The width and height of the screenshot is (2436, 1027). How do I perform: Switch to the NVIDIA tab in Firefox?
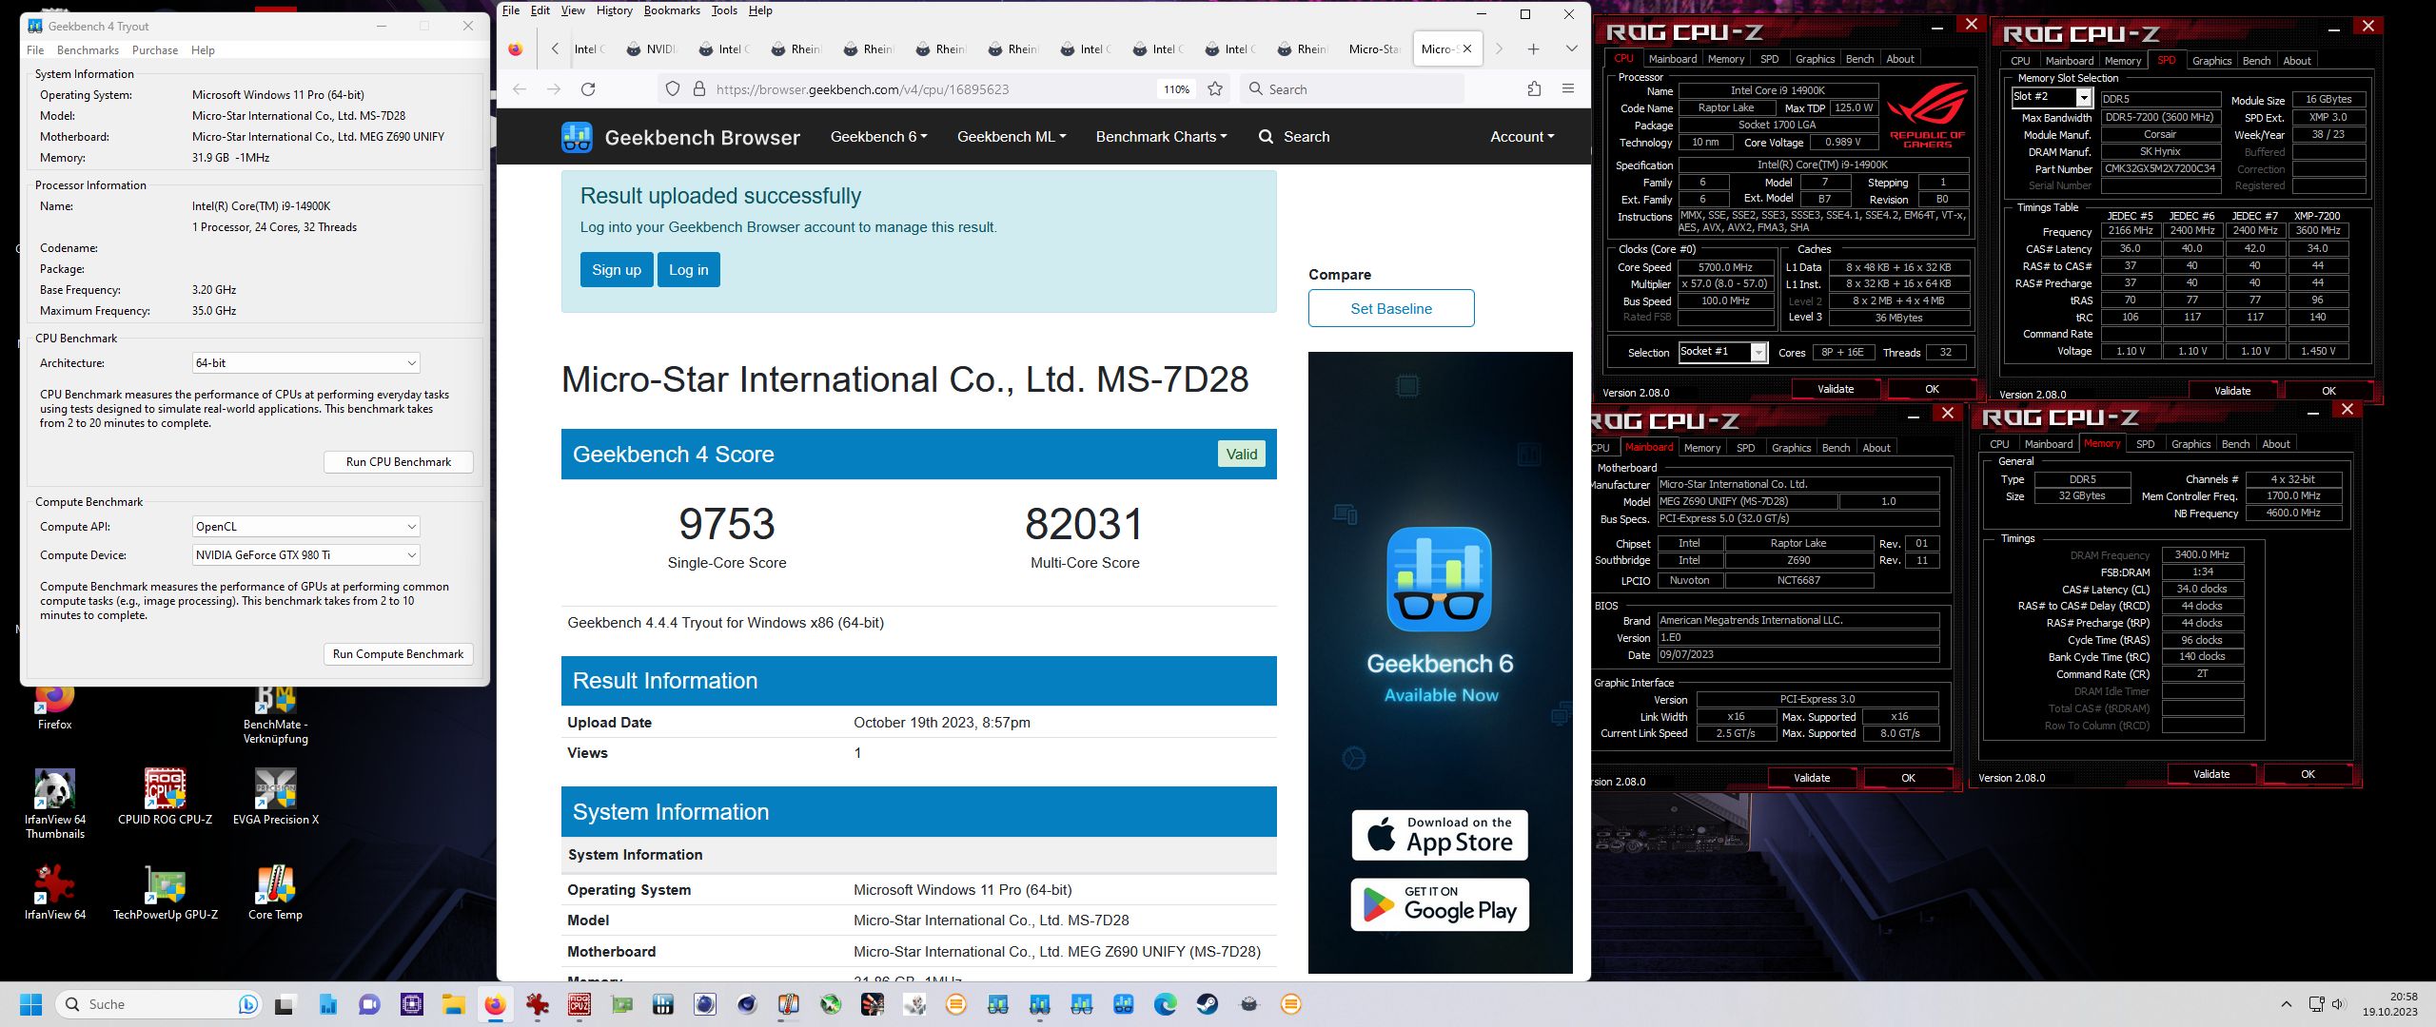(651, 48)
